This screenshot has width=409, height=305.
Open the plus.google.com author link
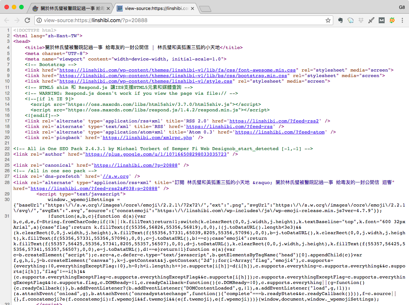tap(156, 154)
